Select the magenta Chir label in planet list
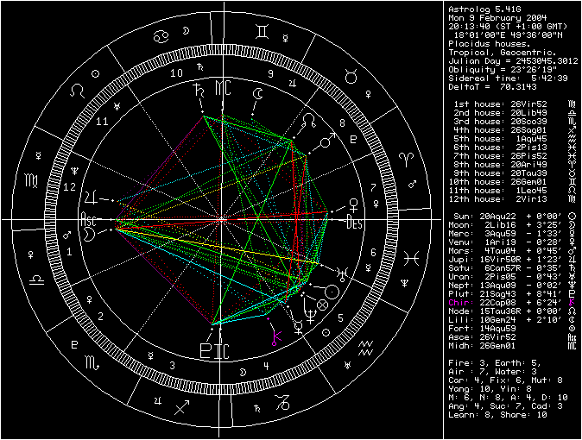Viewport: 582px width, 440px height. (462, 302)
